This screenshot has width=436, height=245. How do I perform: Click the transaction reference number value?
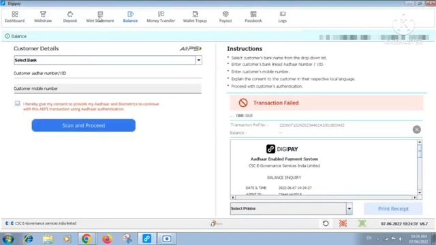(312, 125)
